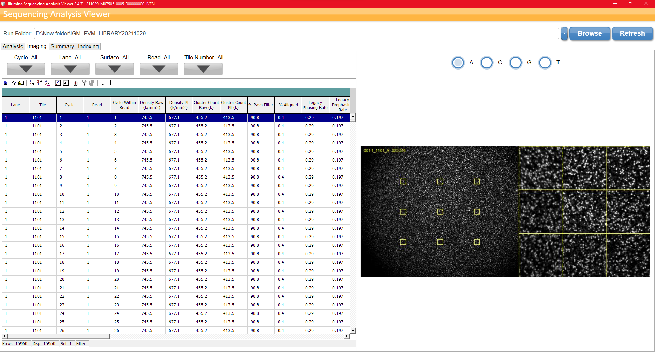Click the Lane column header
Image resolution: width=655 pixels, height=352 pixels.
point(15,105)
